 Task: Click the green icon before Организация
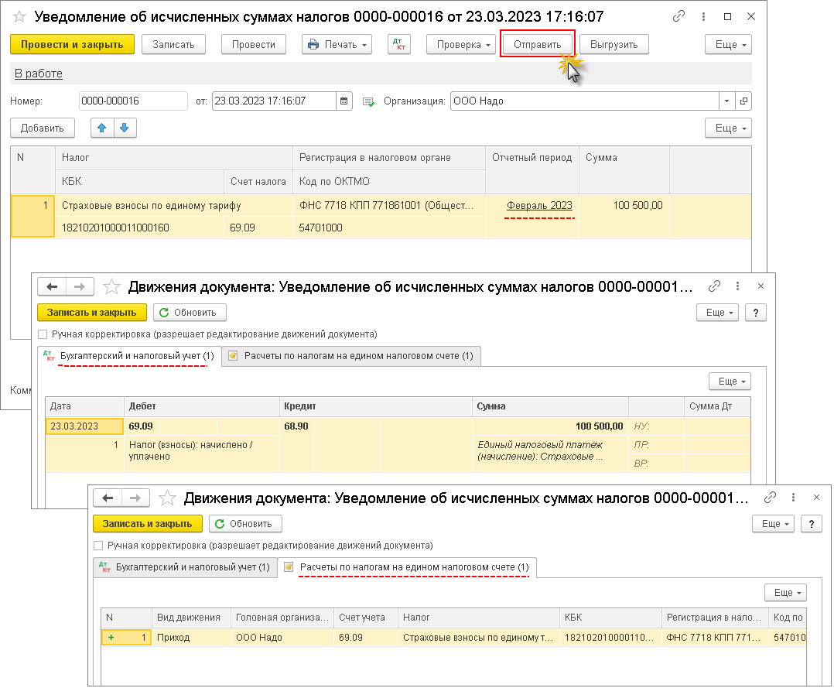tap(368, 101)
